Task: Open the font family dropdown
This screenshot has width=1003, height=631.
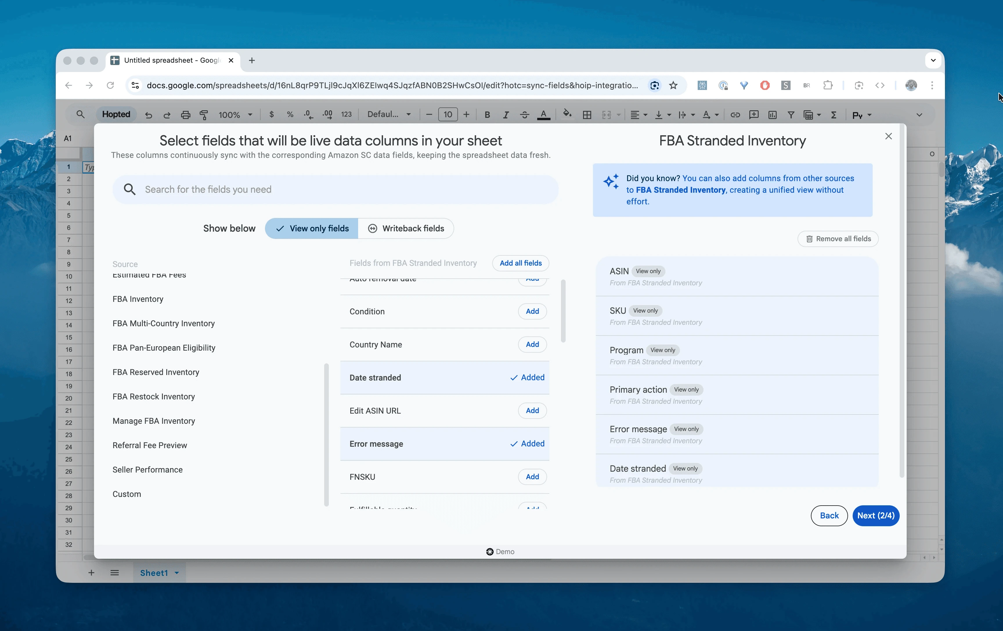Action: [389, 115]
